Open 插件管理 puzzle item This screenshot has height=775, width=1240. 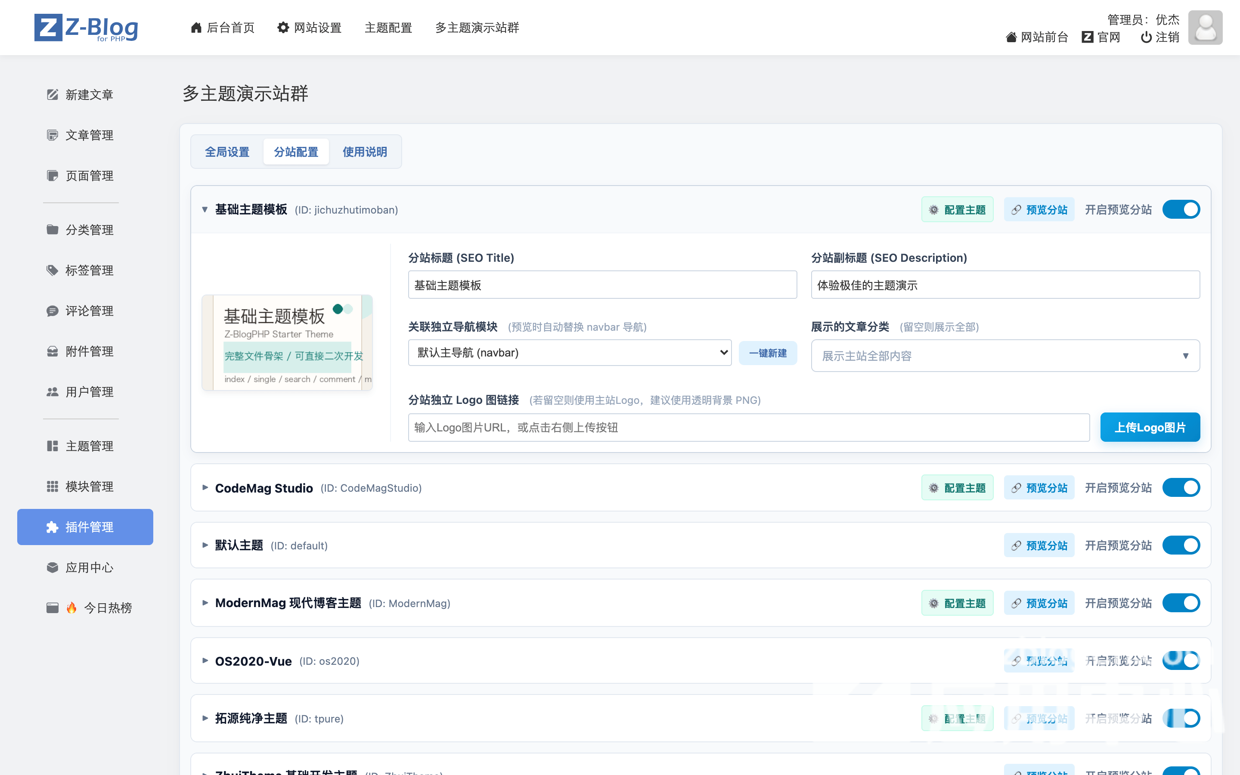[85, 527]
